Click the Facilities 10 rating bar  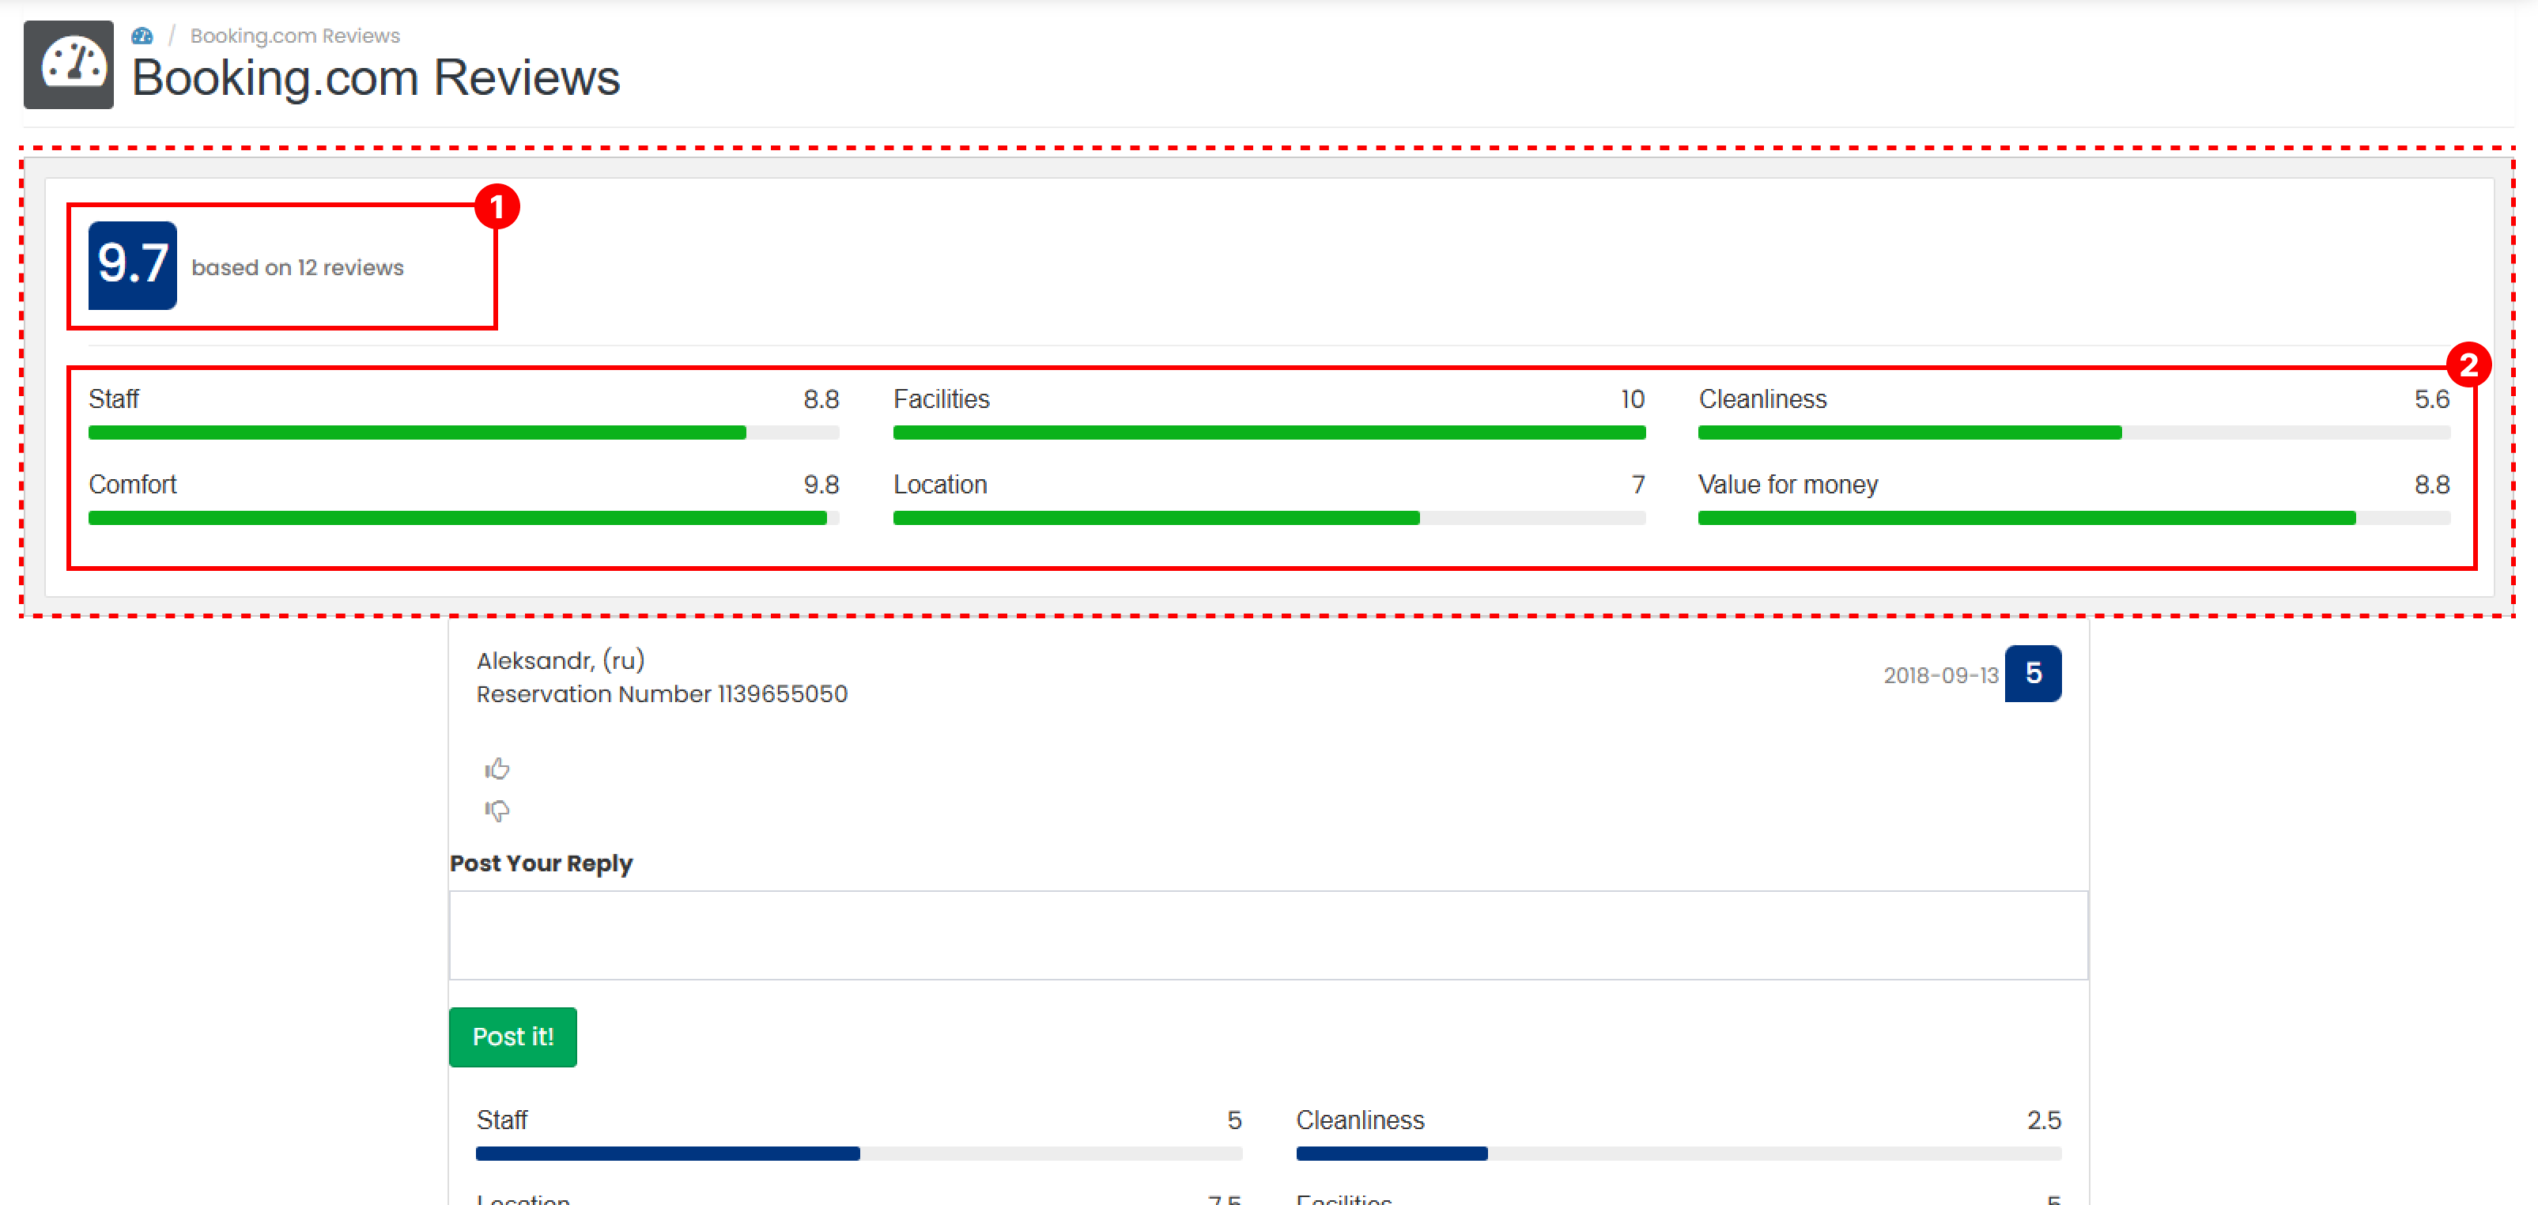tap(1268, 433)
